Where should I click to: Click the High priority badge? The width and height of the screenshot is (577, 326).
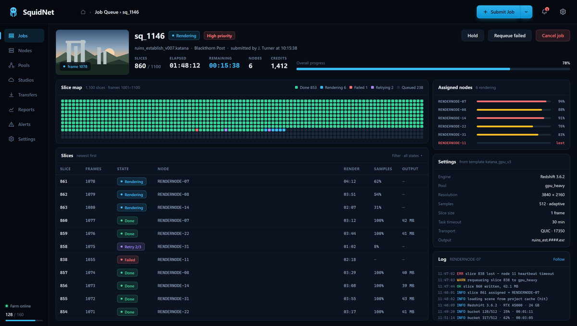pyautogui.click(x=219, y=36)
